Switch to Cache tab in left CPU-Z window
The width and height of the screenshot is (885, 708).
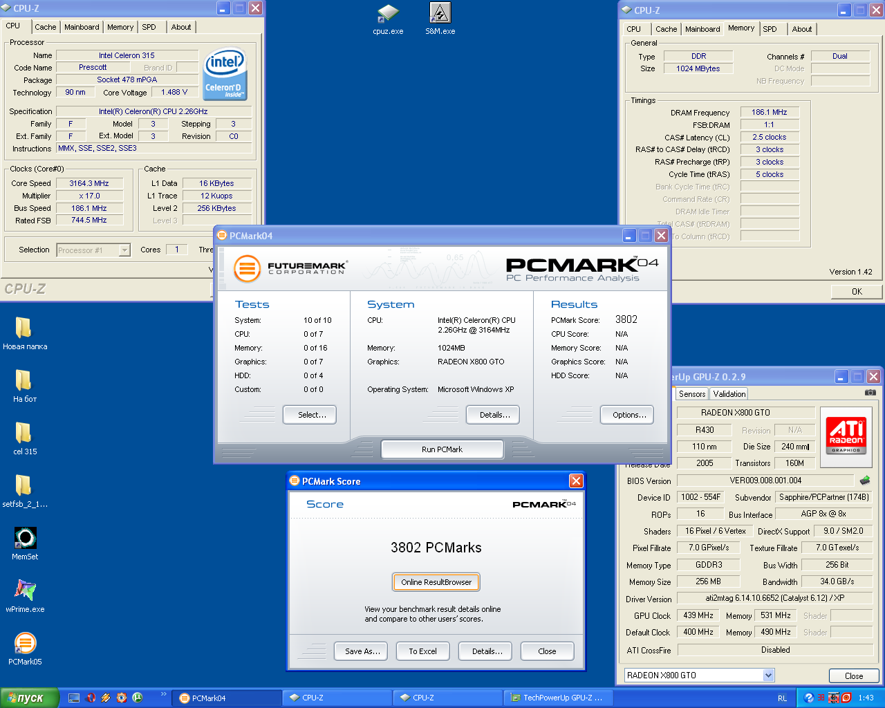click(46, 27)
